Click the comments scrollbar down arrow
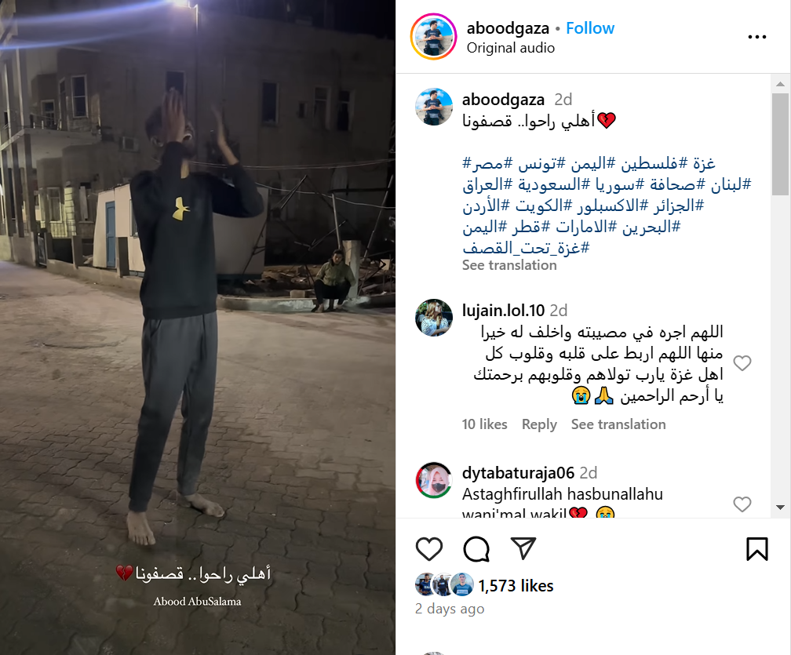Image resolution: width=791 pixels, height=655 pixels. [x=780, y=508]
